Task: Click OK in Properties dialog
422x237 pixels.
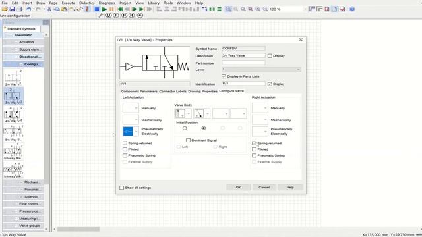Action: click(239, 187)
